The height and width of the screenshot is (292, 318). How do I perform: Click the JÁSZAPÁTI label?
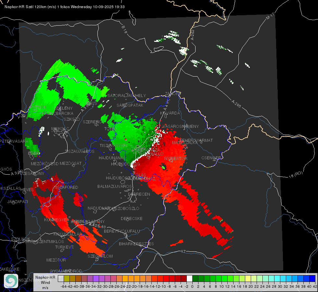coord(18,201)
